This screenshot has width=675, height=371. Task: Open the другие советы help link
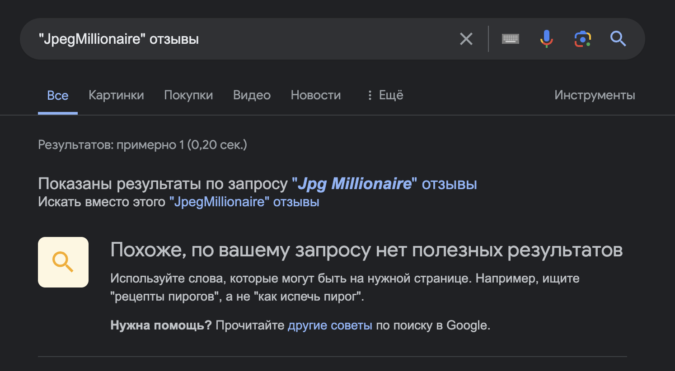click(330, 325)
